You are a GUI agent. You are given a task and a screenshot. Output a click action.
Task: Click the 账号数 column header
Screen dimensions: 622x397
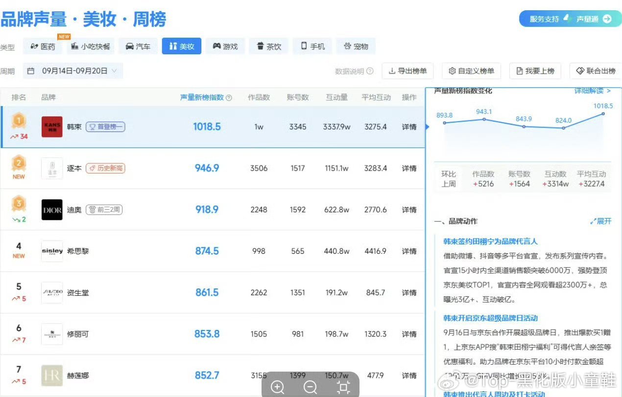(x=298, y=97)
